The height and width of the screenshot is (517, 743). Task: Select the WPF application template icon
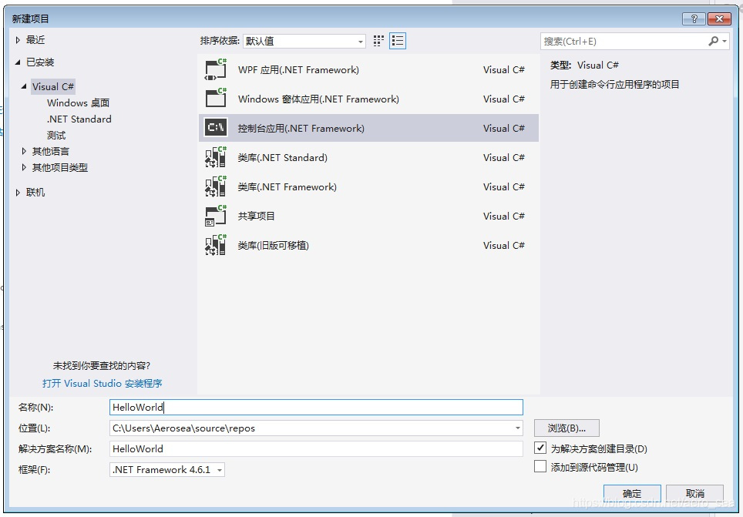coord(216,69)
